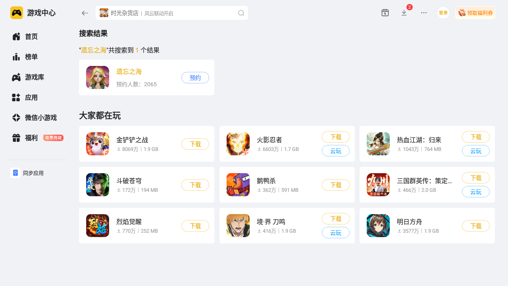Image resolution: width=508 pixels, height=286 pixels.
Task: Open the three-dot more options menu
Action: pyautogui.click(x=424, y=13)
